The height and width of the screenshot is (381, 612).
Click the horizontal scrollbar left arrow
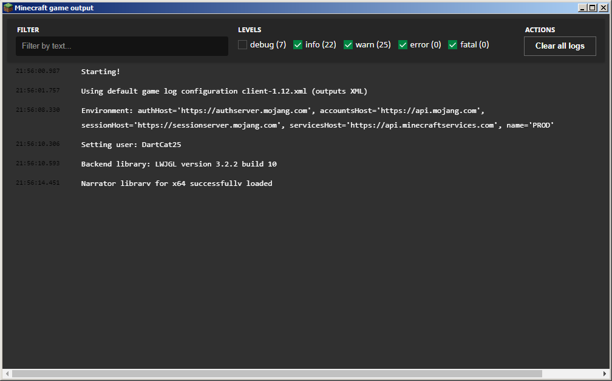click(6, 374)
